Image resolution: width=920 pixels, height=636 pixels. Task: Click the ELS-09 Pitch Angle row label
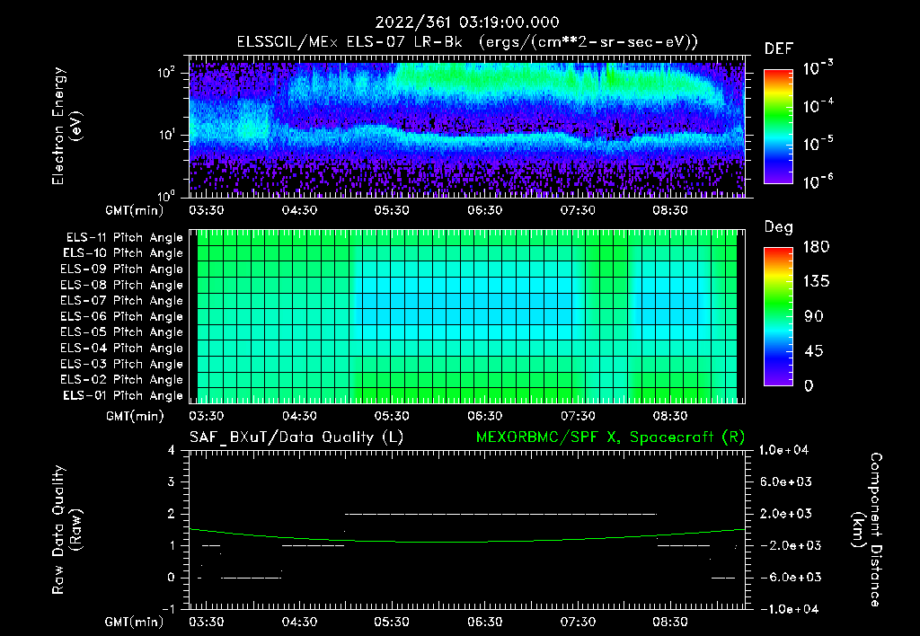pyautogui.click(x=121, y=269)
